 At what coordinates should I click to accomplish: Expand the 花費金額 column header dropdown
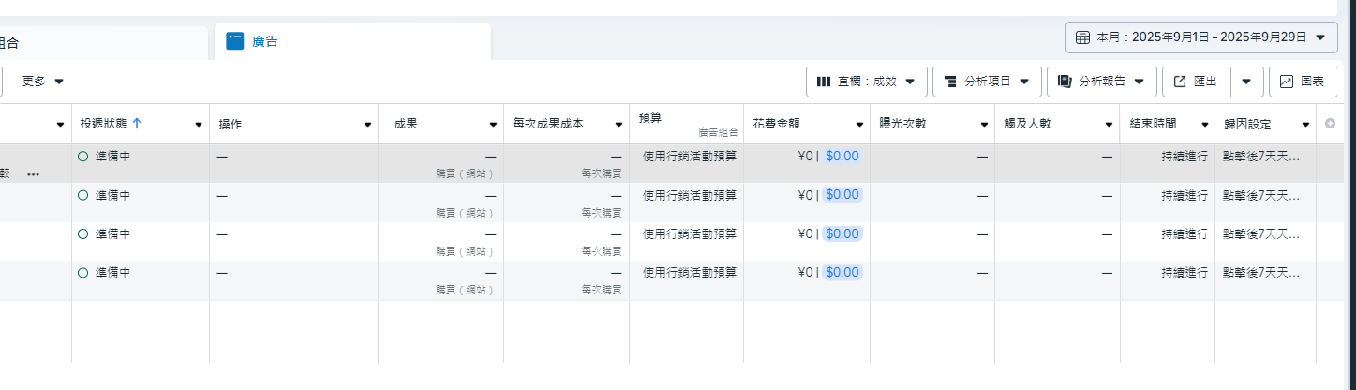(x=859, y=125)
